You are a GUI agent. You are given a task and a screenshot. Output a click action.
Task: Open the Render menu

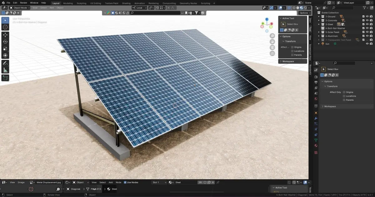(x=24, y=3)
